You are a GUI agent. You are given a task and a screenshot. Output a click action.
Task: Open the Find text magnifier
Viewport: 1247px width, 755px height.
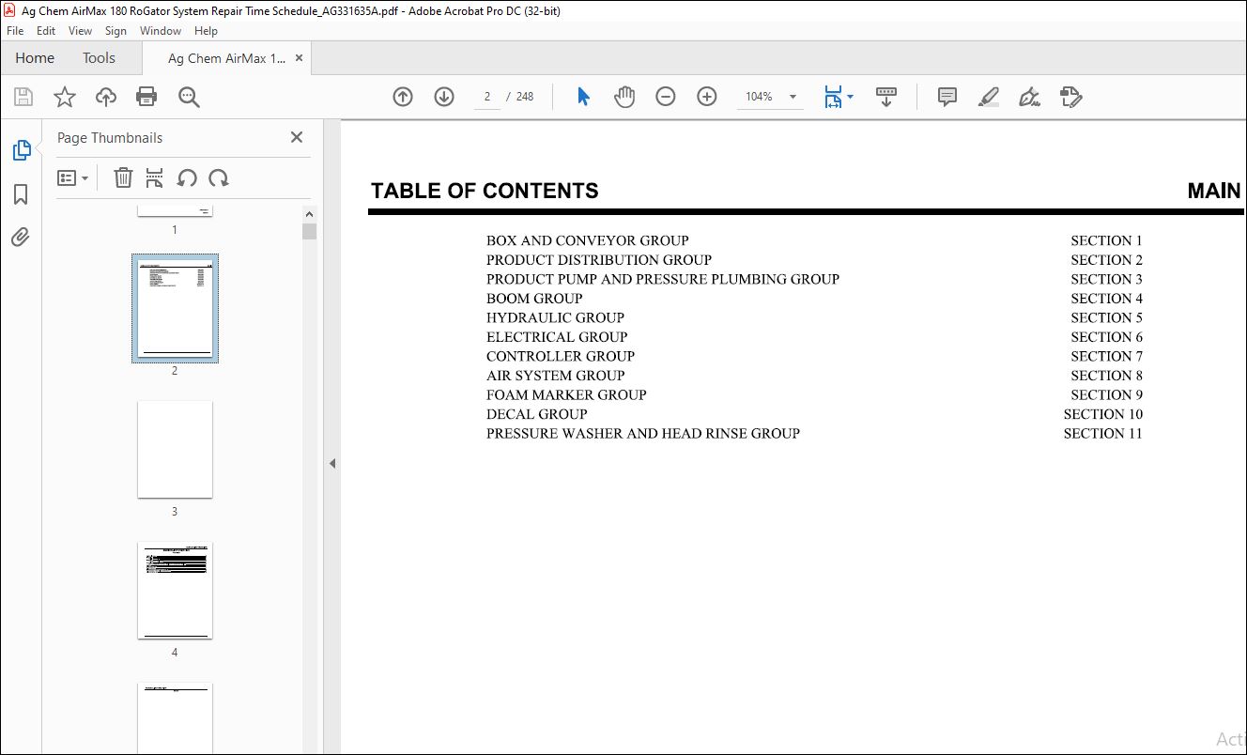(x=189, y=97)
